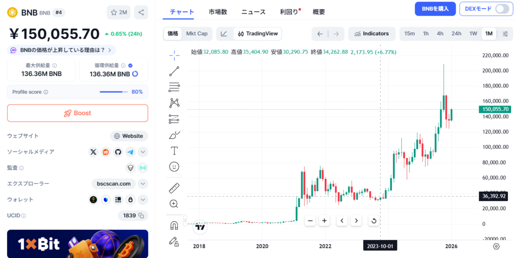The image size is (515, 258).
Task: Set chart interval to 1h
Action: tap(425, 34)
